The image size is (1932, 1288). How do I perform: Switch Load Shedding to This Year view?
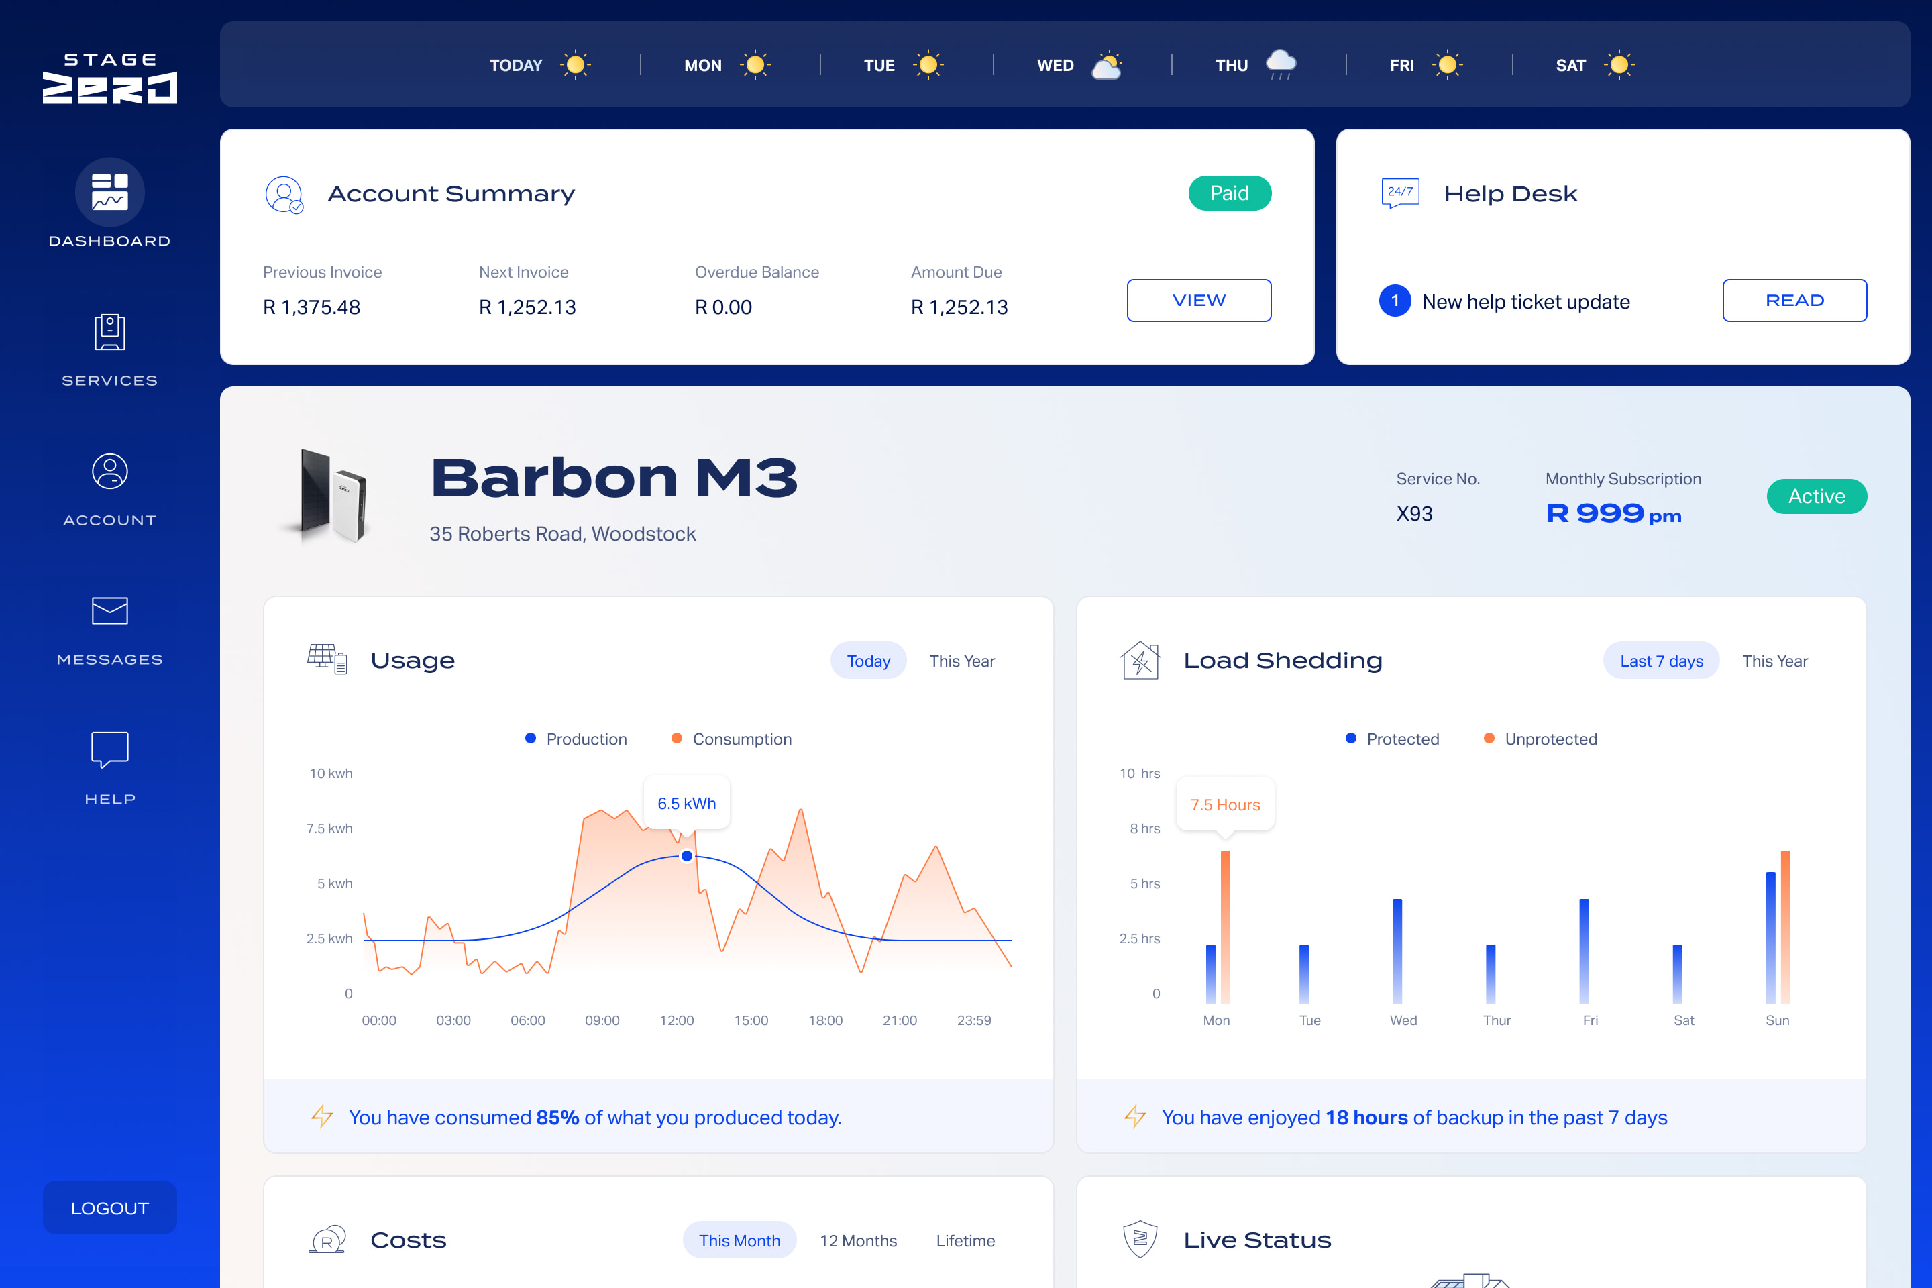(x=1775, y=660)
